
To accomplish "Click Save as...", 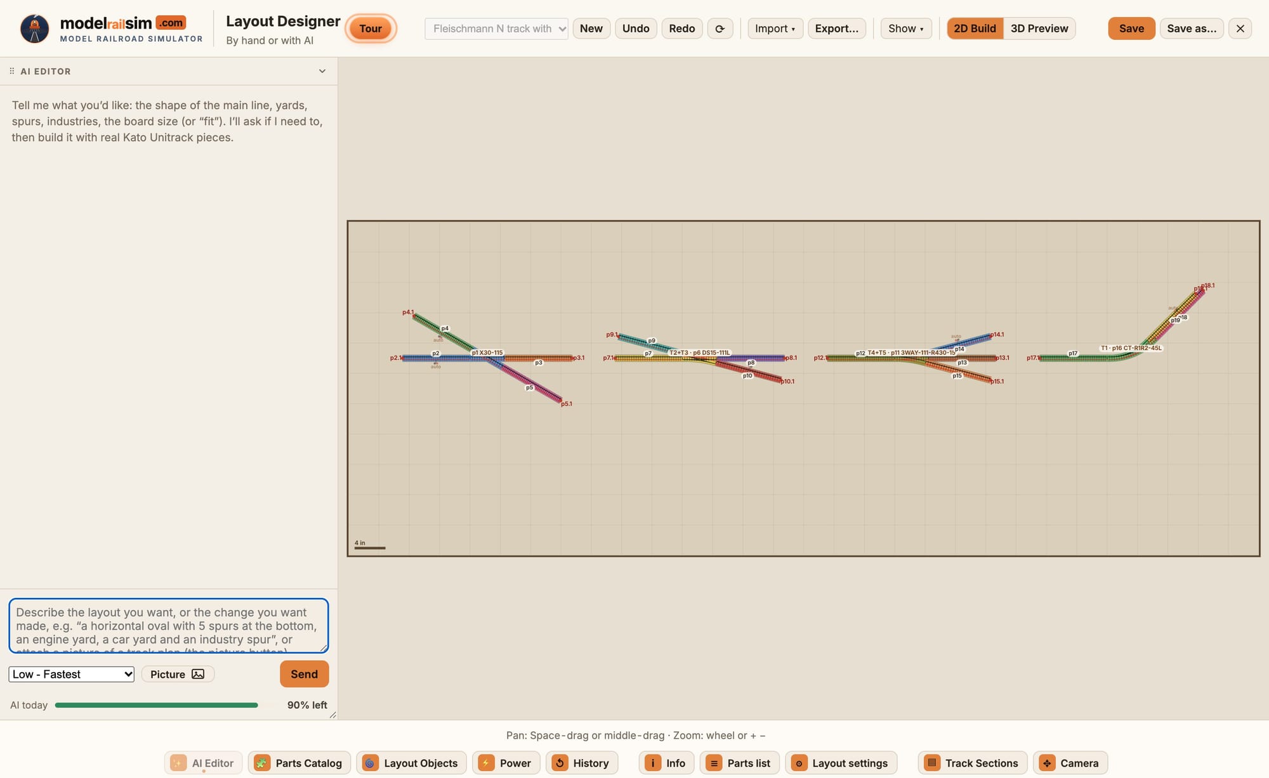I will (1192, 29).
